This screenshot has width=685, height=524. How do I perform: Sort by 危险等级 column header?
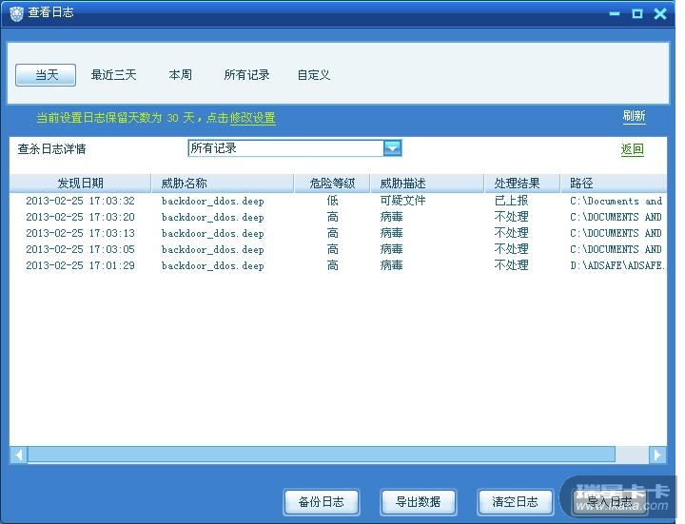[332, 184]
